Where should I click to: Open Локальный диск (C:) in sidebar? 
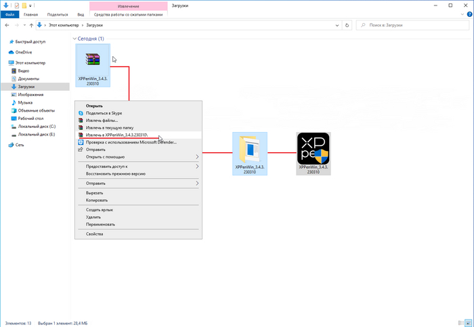click(37, 127)
